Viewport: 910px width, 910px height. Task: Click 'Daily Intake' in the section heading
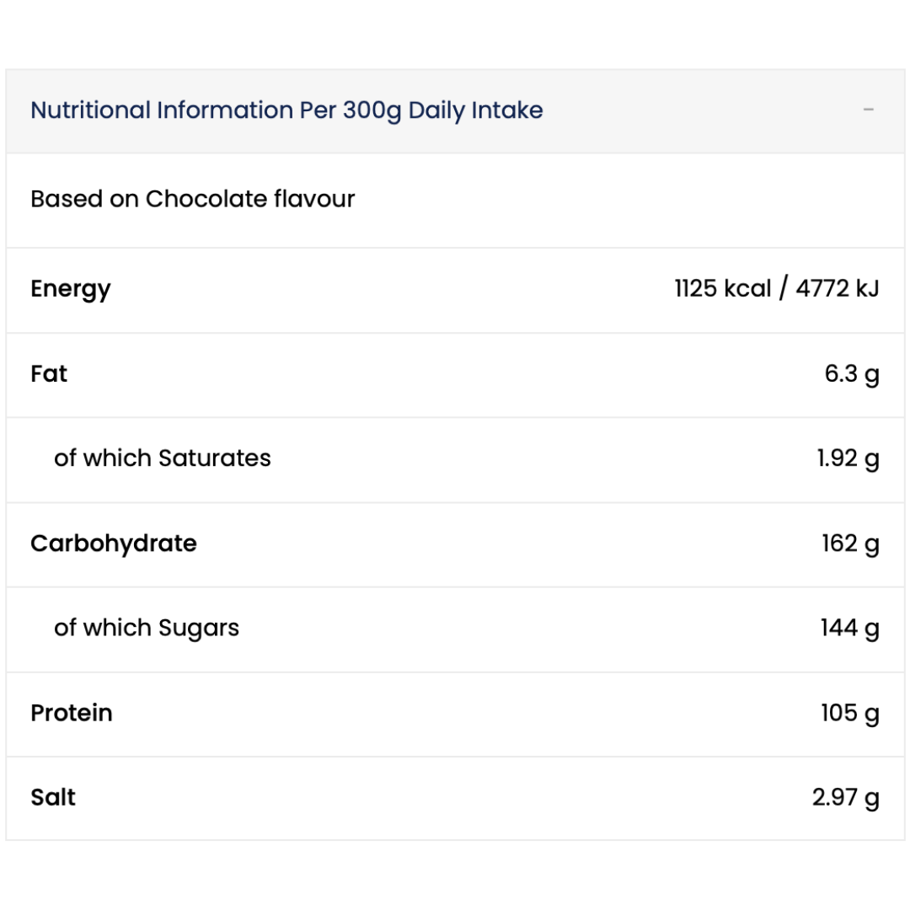[475, 110]
